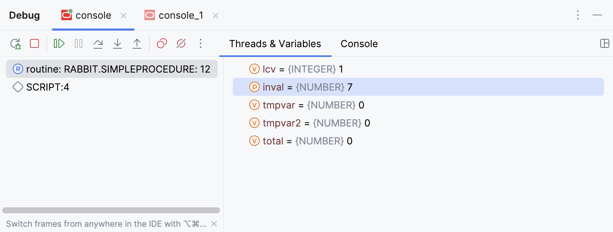Pause the running program
The height and width of the screenshot is (232, 613).
[x=78, y=43]
